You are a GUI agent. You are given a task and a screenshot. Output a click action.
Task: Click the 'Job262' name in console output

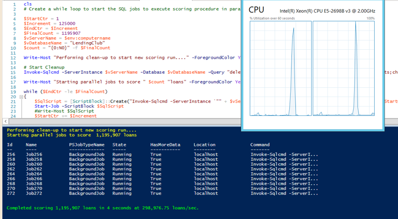pyautogui.click(x=34, y=169)
